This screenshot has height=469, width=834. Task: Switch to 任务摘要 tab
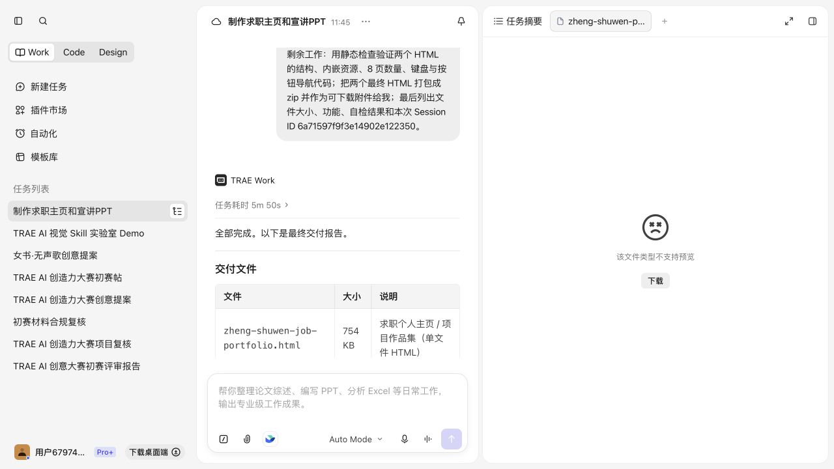tap(518, 21)
